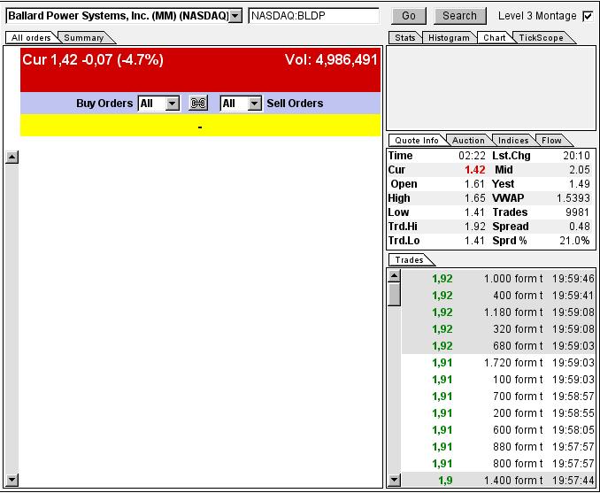Viewport: 600px width, 493px height.
Task: Select the 320 share trade row
Action: [498, 329]
